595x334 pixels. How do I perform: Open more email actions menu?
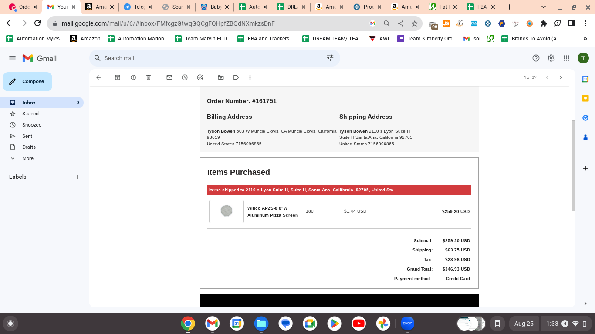coord(250,77)
